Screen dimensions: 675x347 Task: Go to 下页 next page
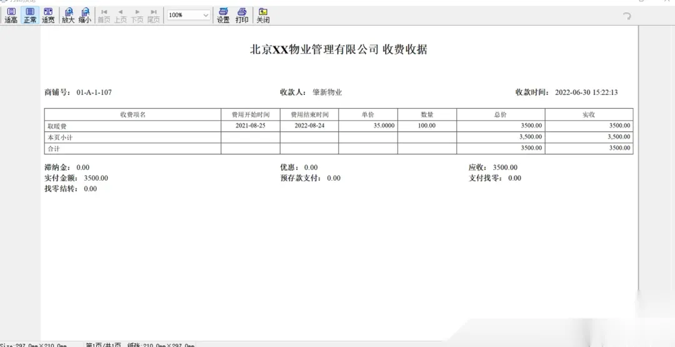(137, 15)
